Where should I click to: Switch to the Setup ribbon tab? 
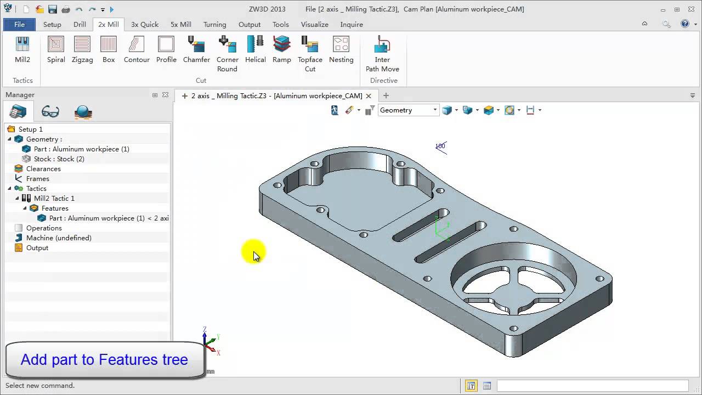(x=52, y=25)
